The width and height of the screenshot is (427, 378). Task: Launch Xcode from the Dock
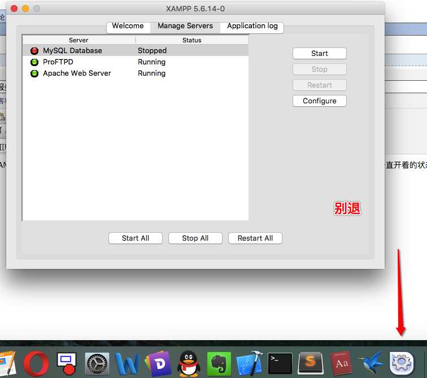click(250, 364)
